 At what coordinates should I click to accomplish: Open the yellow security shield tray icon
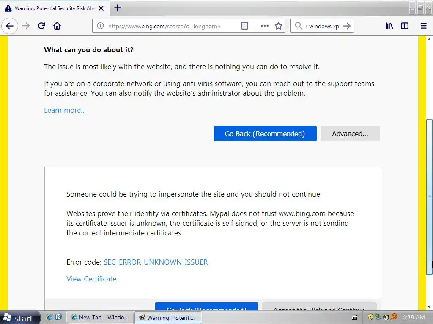370,317
